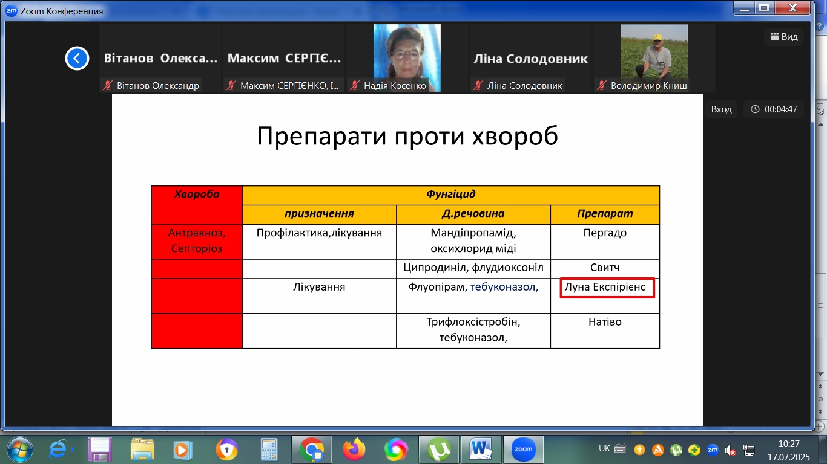This screenshot has width=827, height=464.
Task: Click the floppy disk taskbar icon
Action: point(99,449)
